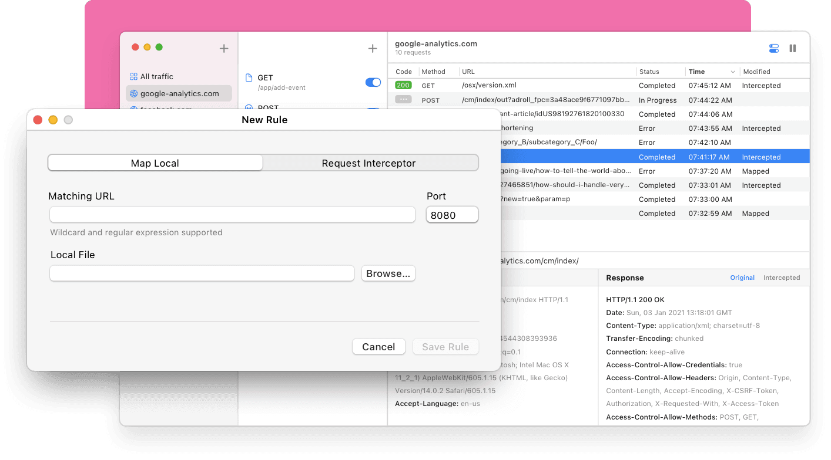Image resolution: width=831 pixels, height=460 pixels.
Task: Switch to the Request Interceptor tab
Action: pyautogui.click(x=370, y=163)
